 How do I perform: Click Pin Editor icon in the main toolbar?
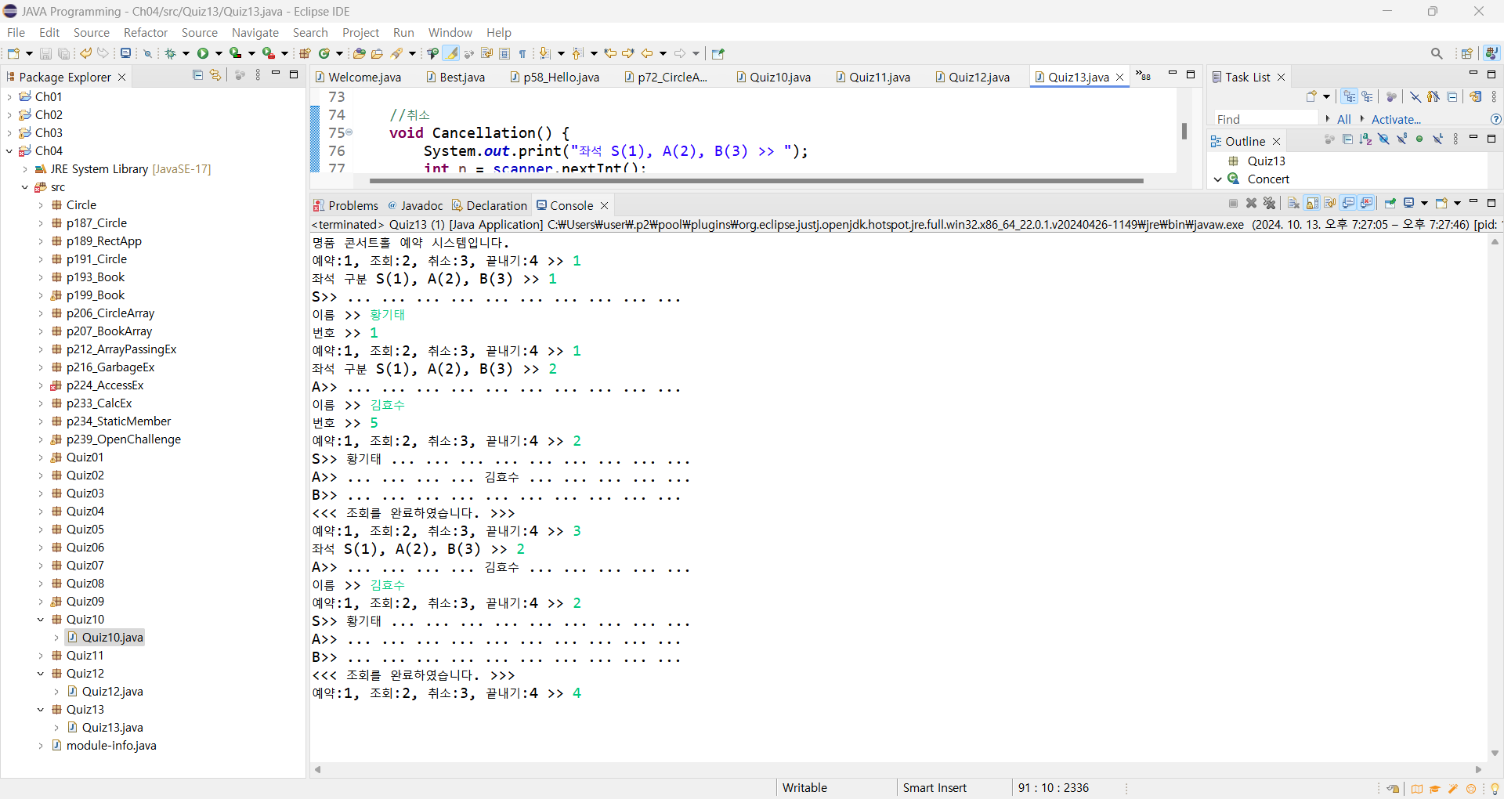click(718, 53)
